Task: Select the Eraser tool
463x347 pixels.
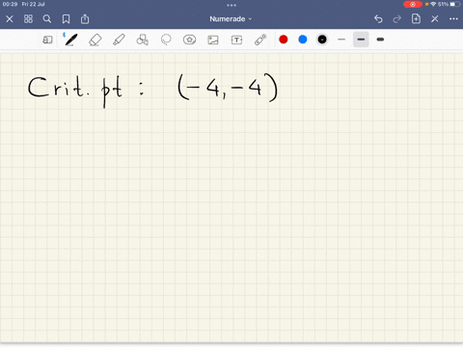Action: pos(95,40)
